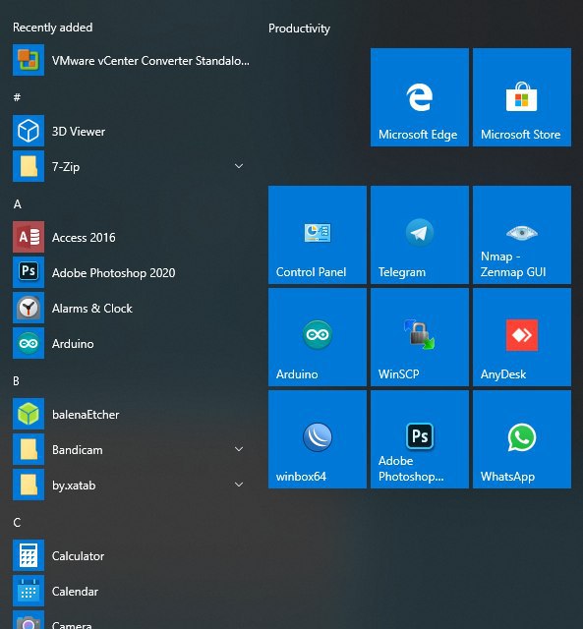This screenshot has width=583, height=629.
Task: Expand the 7-Zip folder chevron
Action: 239,166
